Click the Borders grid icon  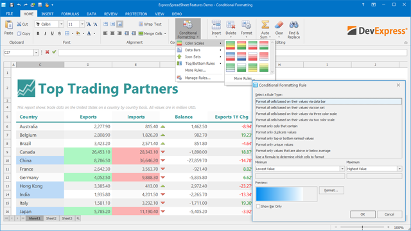[67, 33]
